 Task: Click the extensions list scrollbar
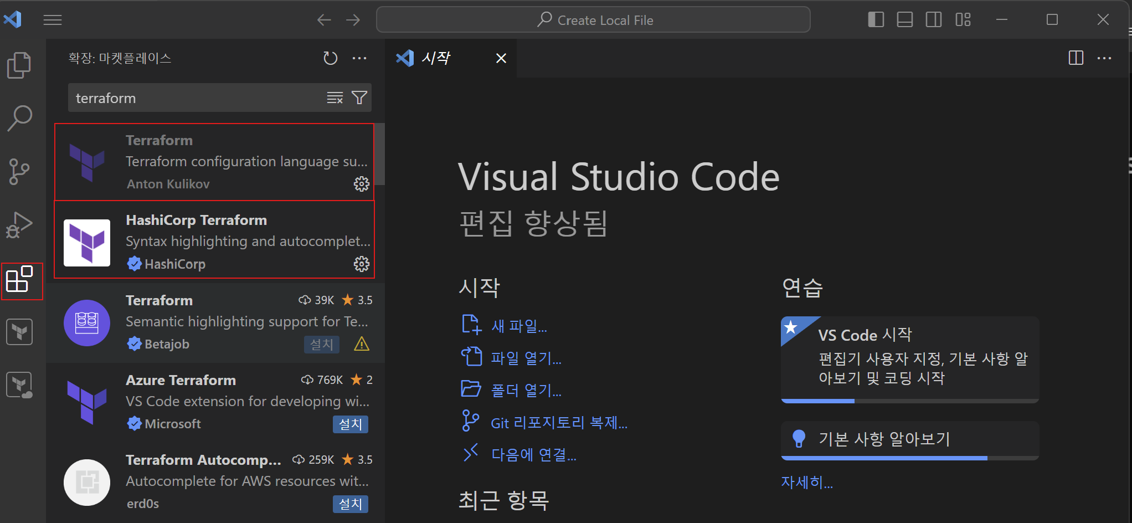click(380, 154)
